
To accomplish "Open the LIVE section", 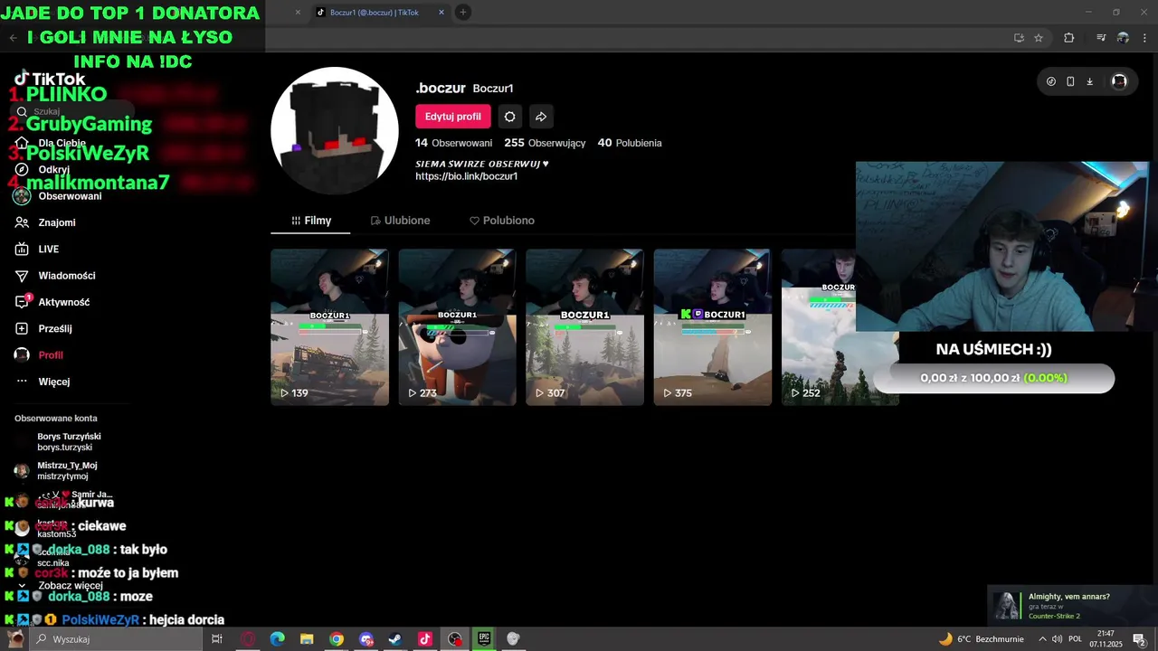I will click(x=48, y=249).
